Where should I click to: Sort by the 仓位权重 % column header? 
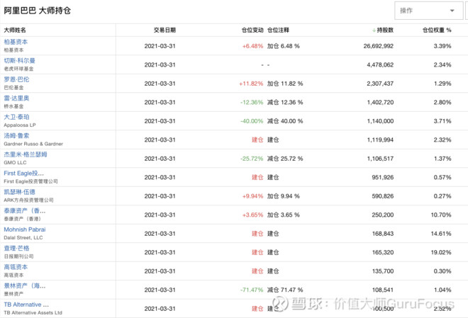(x=437, y=30)
